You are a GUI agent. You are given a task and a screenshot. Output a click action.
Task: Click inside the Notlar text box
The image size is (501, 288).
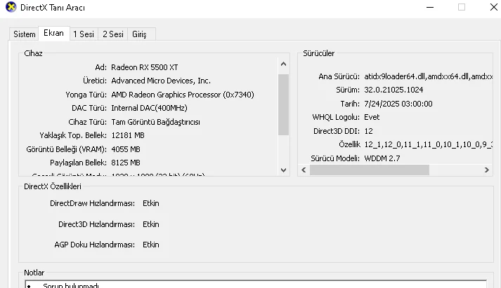[253, 284]
